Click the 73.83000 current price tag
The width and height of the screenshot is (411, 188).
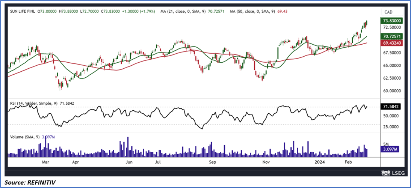pyautogui.click(x=392, y=21)
